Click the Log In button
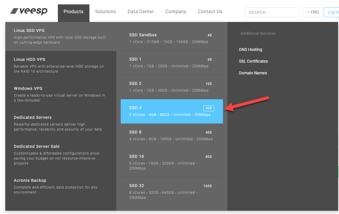Screen dimensions: 339x214 [333, 12]
